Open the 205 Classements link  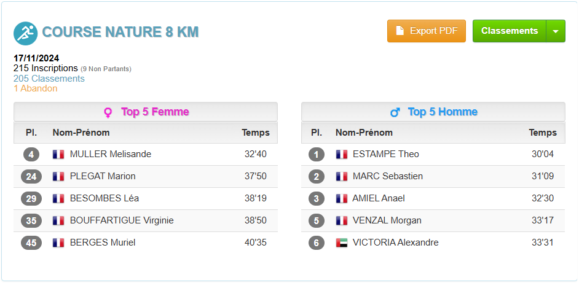(49, 79)
